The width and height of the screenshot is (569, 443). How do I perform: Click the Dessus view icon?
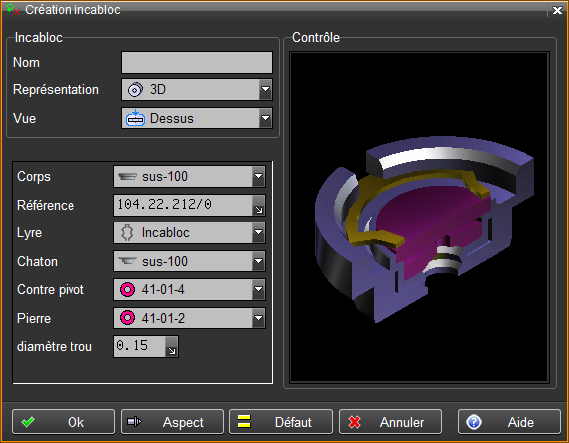point(135,118)
